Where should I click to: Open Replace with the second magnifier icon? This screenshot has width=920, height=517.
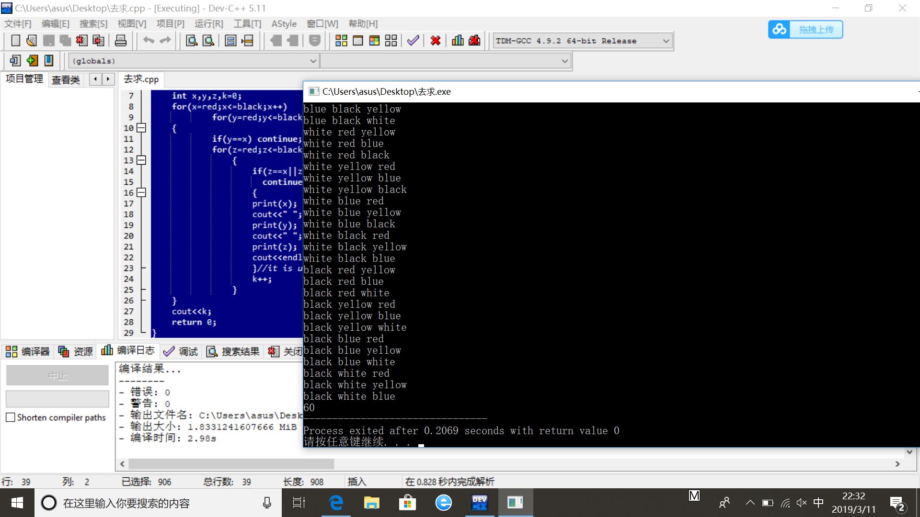(208, 41)
